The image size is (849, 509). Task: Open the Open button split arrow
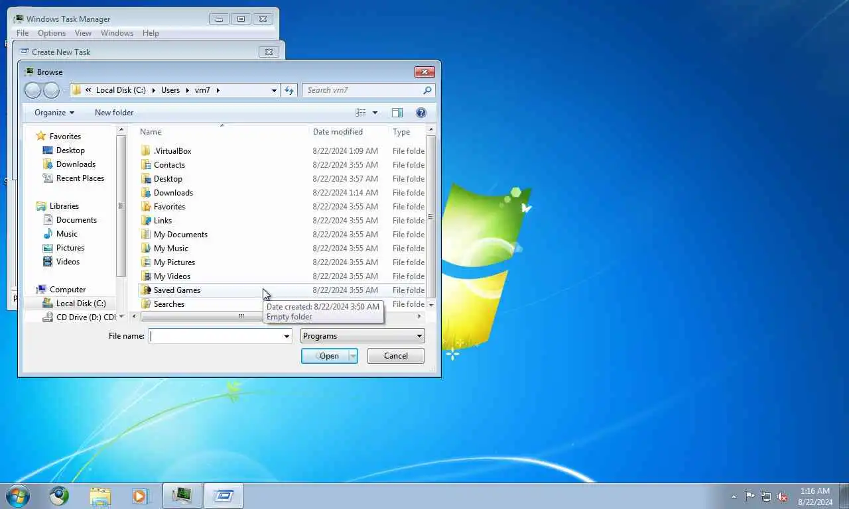(353, 356)
